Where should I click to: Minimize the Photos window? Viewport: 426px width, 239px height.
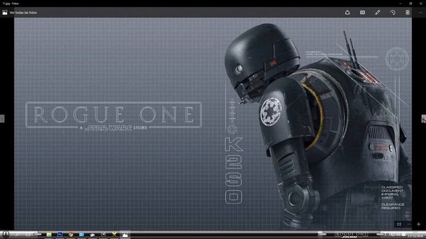tap(401, 3)
